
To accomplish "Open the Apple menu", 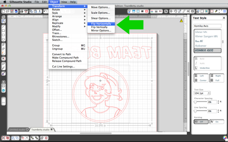I will point(5,2).
